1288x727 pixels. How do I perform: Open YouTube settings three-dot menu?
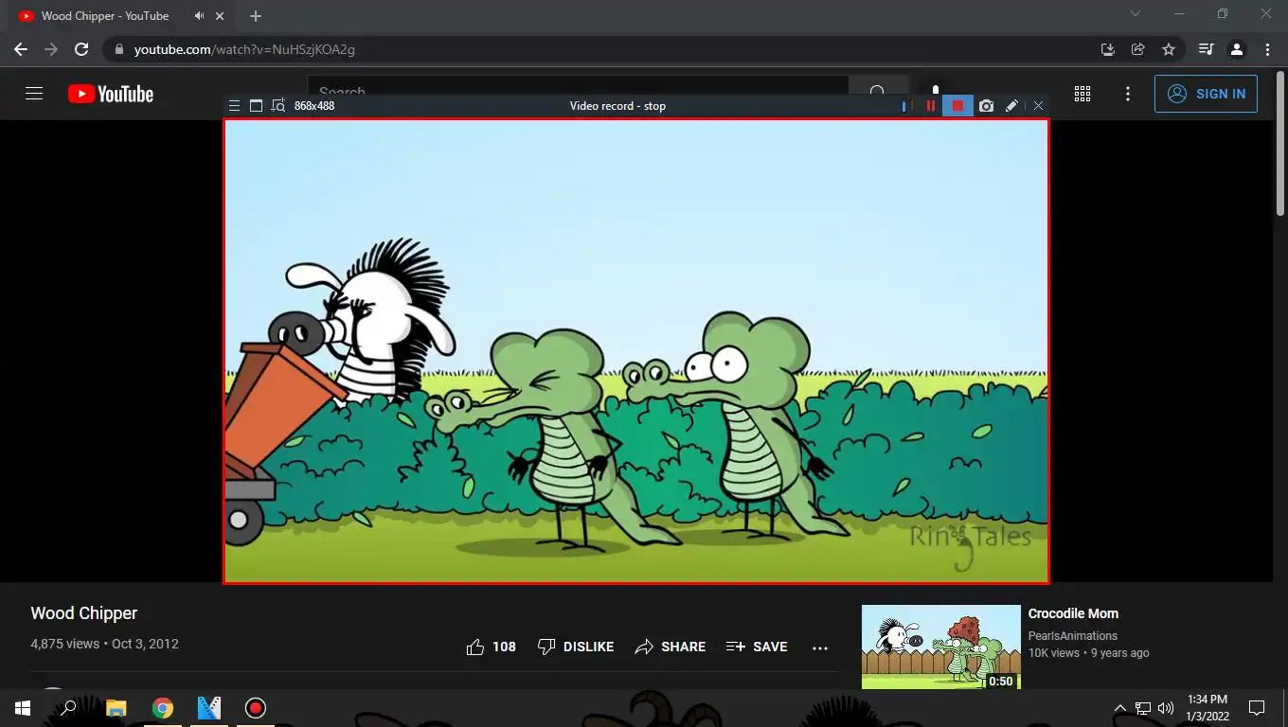coord(1127,94)
